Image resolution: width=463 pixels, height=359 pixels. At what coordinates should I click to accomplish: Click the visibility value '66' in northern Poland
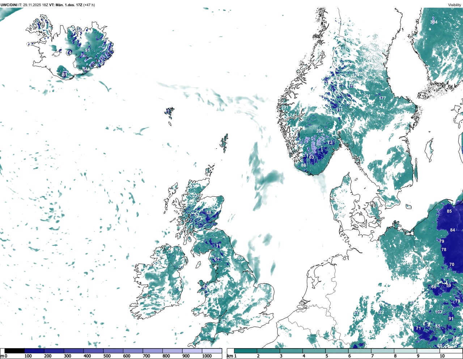pos(434,287)
